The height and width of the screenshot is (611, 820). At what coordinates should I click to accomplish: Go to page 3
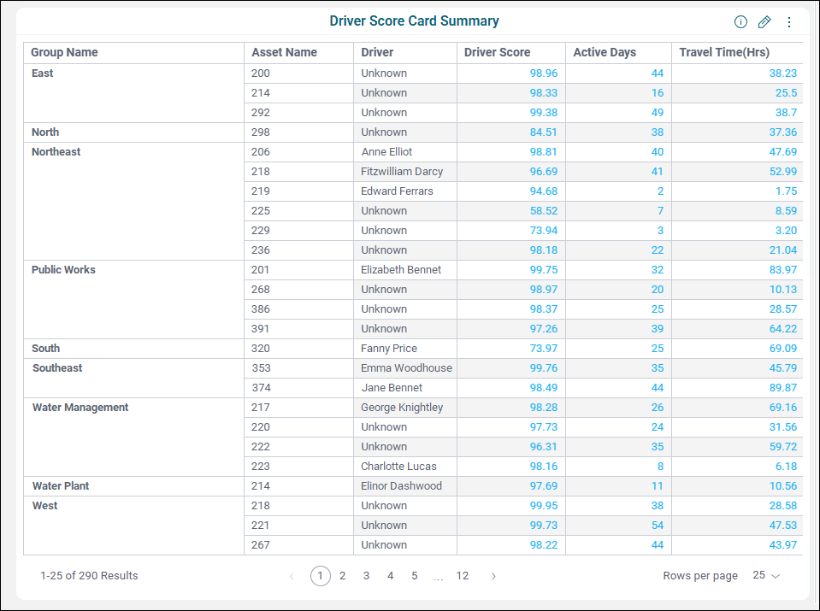pos(367,576)
